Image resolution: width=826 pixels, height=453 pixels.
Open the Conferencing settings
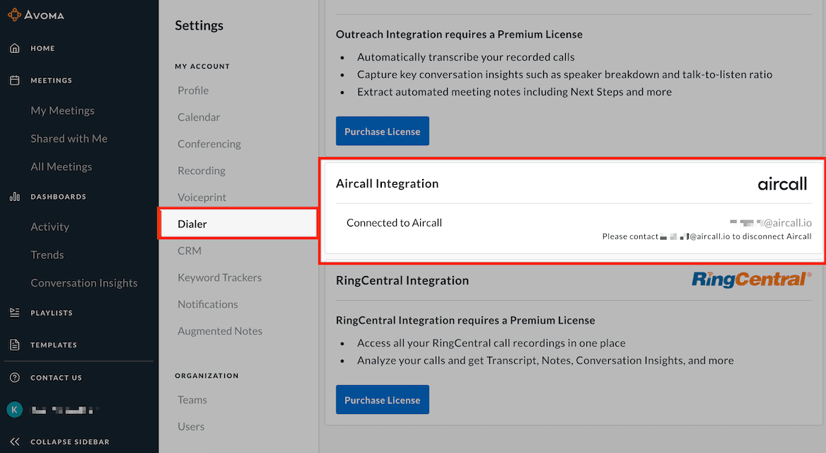pyautogui.click(x=209, y=144)
